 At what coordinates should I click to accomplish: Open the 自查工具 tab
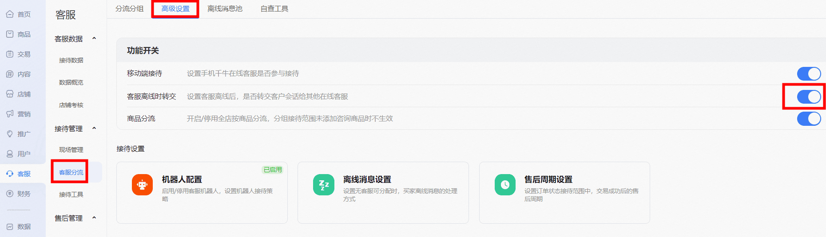coord(274,9)
